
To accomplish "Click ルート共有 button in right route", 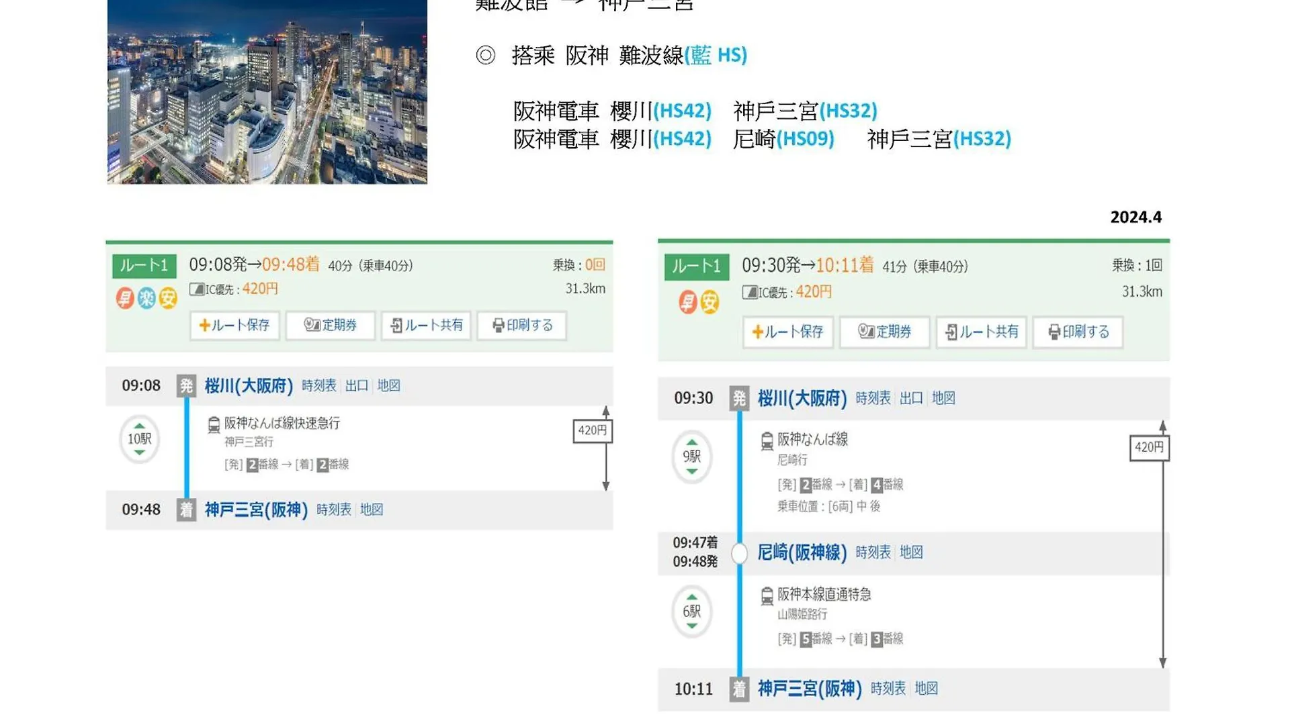I will (x=982, y=332).
